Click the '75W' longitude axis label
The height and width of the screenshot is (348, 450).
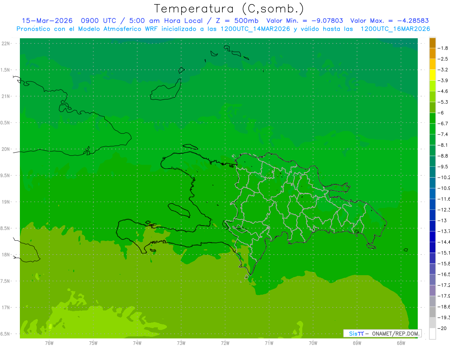pyautogui.click(x=93, y=343)
